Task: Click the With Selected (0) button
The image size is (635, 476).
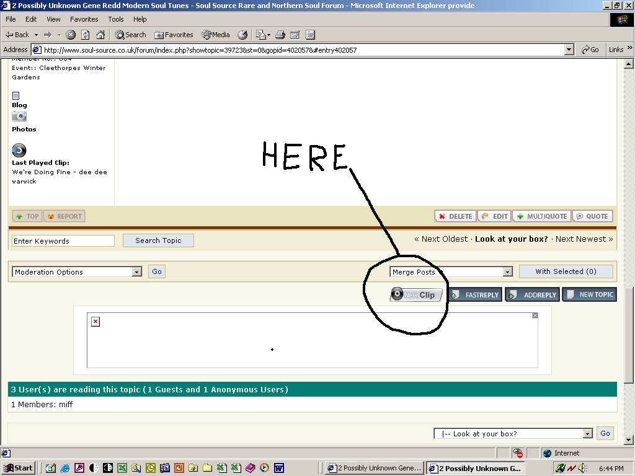Action: tap(566, 271)
